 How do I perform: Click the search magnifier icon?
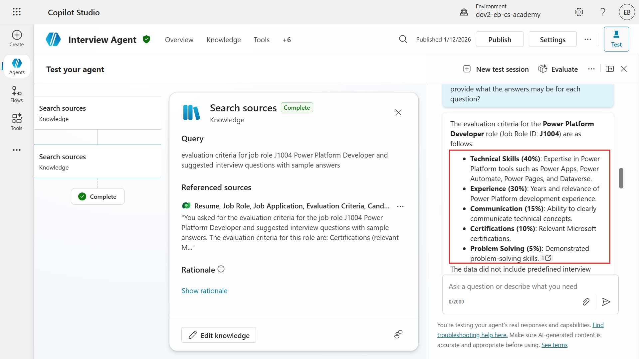pos(403,39)
